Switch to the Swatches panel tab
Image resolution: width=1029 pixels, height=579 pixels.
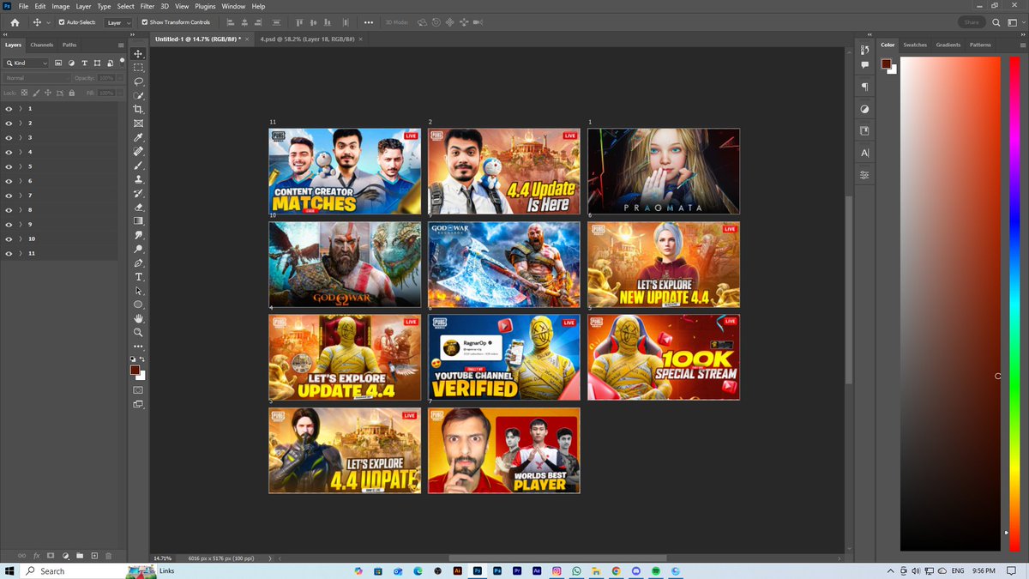pos(915,45)
